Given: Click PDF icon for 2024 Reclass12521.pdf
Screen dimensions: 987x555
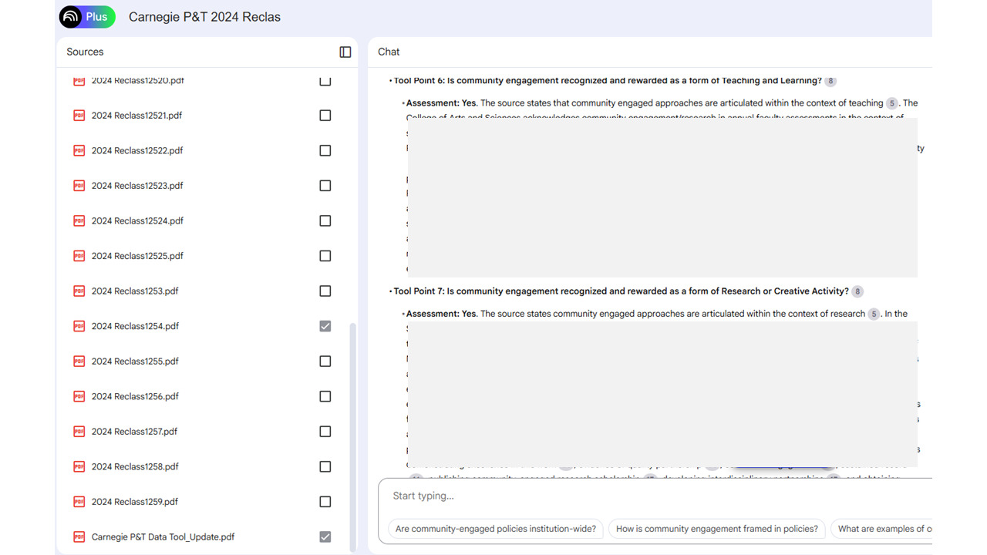Looking at the screenshot, I should tap(79, 116).
